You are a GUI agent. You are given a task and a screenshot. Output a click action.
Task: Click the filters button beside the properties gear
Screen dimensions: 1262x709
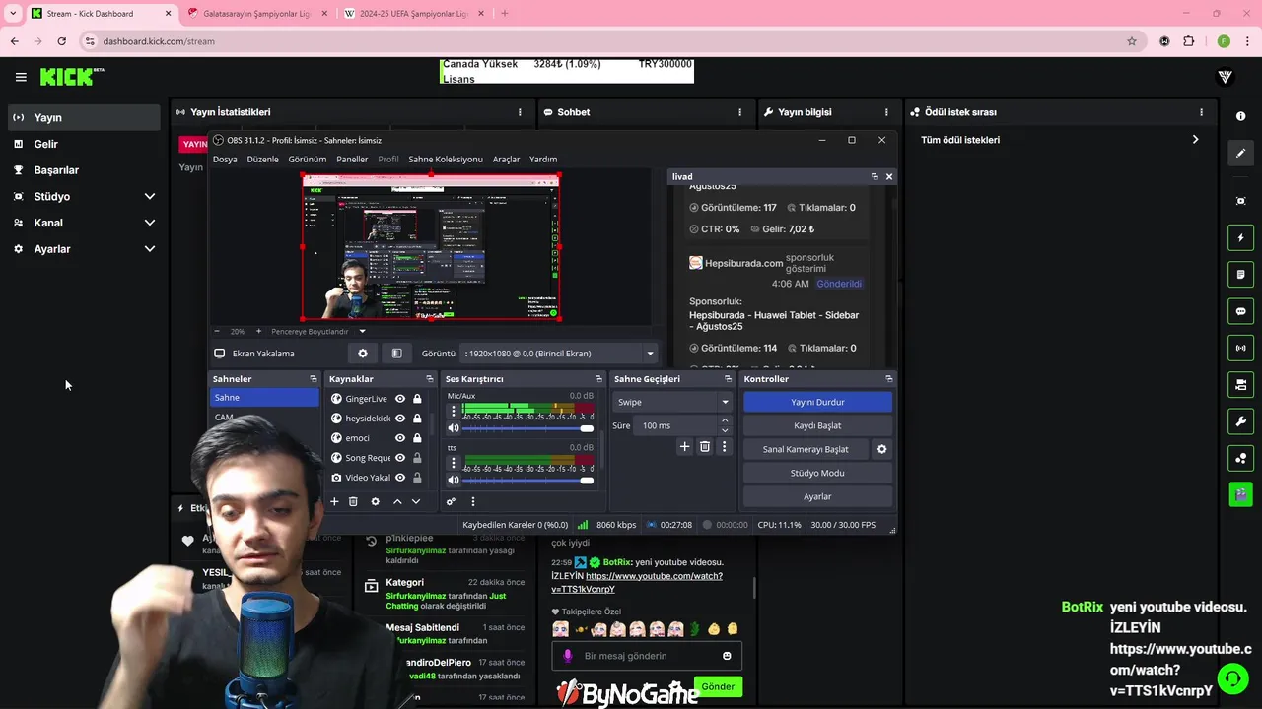coord(396,354)
